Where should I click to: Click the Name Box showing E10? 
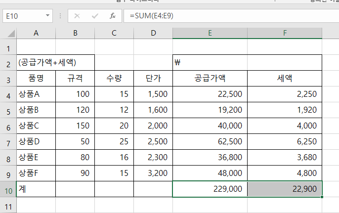click(x=28, y=16)
